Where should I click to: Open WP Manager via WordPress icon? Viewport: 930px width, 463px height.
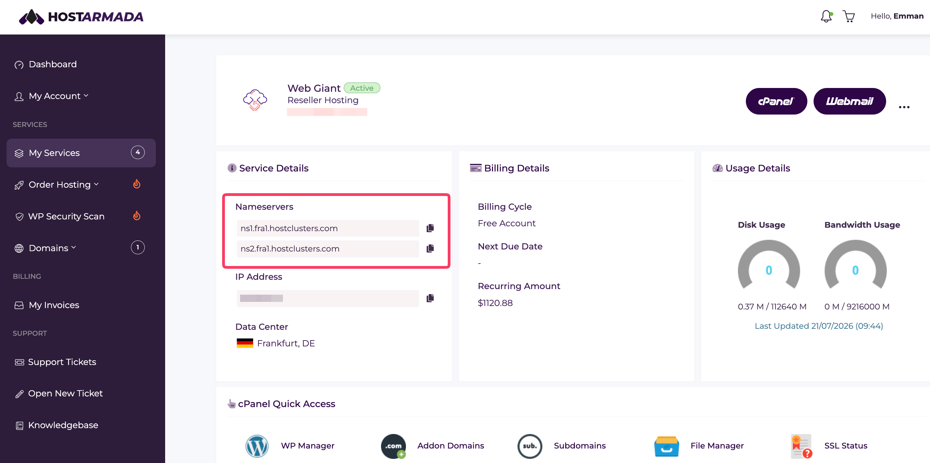(257, 446)
